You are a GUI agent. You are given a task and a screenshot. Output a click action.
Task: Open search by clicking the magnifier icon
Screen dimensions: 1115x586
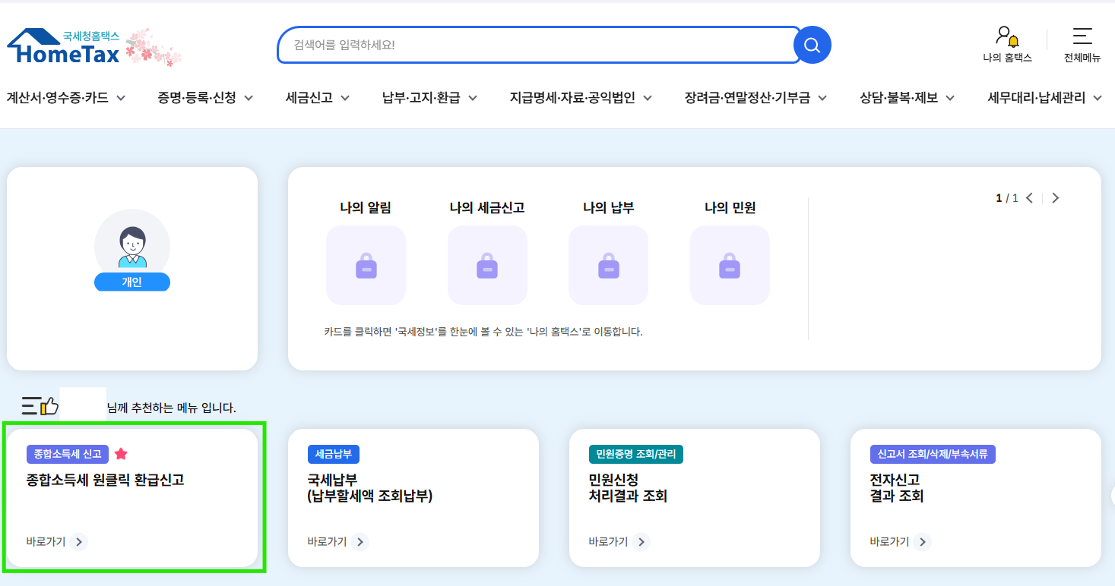pos(811,45)
